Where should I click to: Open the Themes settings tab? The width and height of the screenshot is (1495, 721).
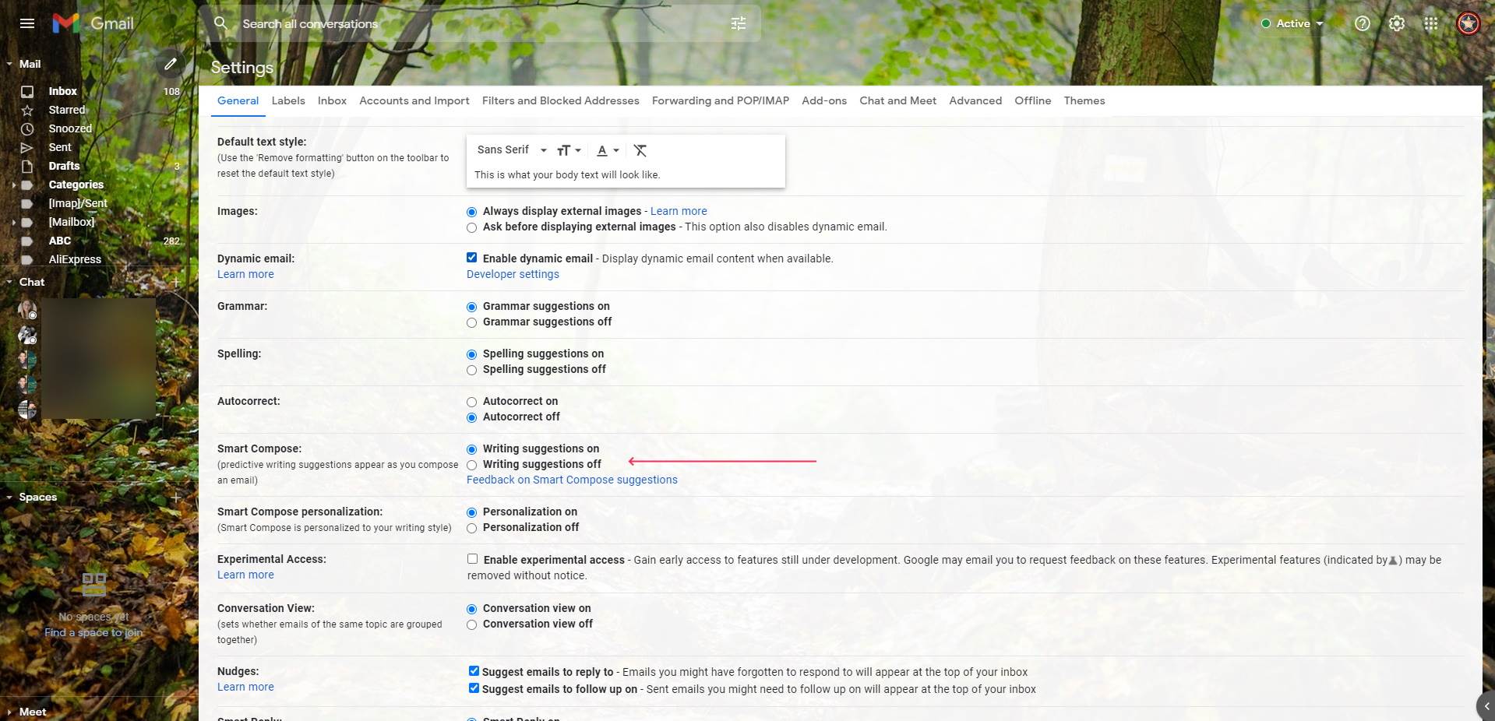point(1084,100)
